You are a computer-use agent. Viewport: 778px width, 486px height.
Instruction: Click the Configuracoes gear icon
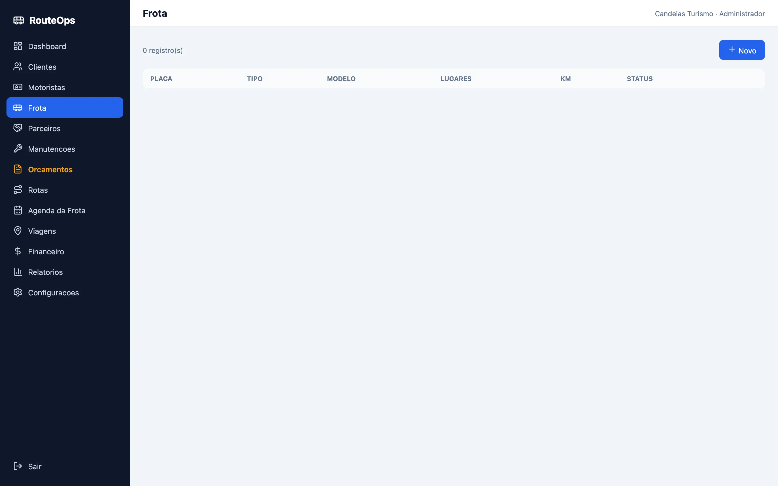coord(18,292)
